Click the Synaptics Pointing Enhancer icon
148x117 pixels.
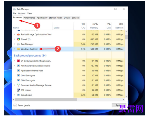click(18, 61)
